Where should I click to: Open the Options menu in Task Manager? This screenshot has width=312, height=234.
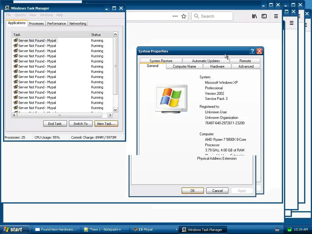click(20, 15)
